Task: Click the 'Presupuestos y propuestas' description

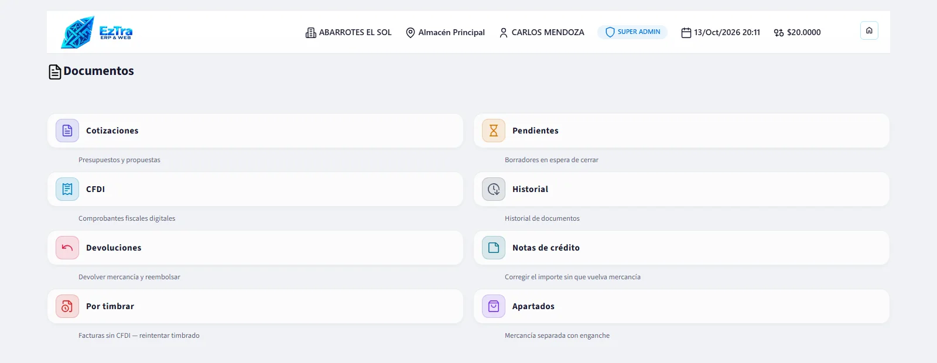Action: (x=119, y=160)
